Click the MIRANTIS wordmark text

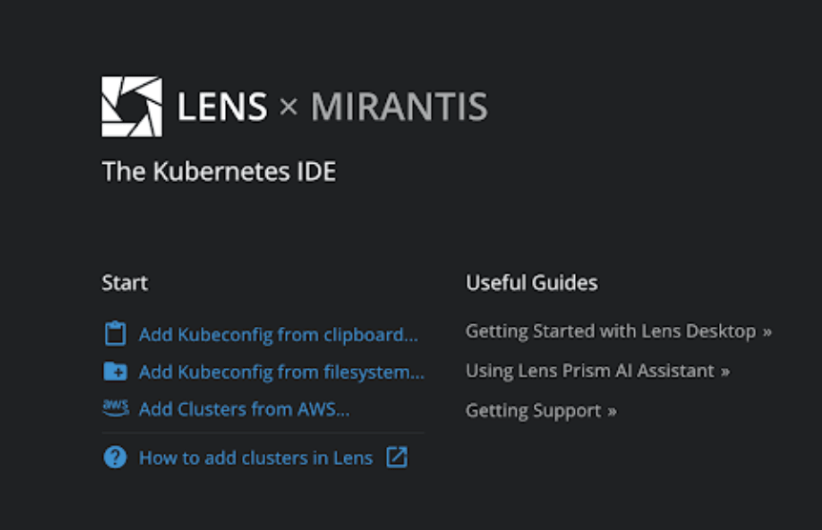pyautogui.click(x=399, y=107)
